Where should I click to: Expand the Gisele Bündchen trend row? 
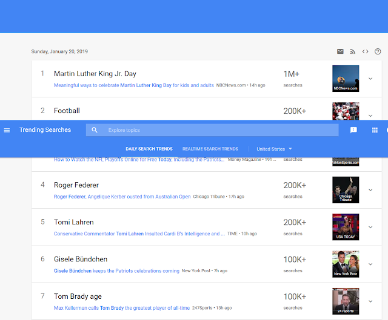click(x=370, y=264)
